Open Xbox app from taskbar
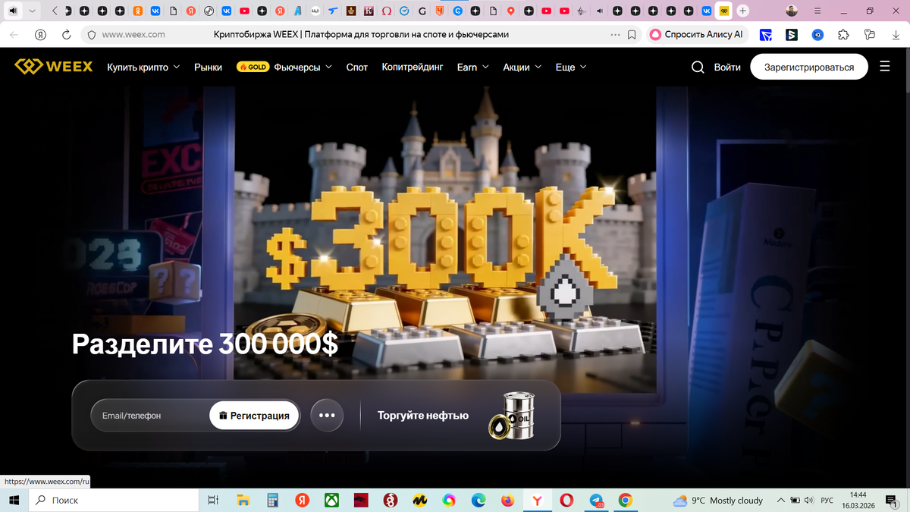Image resolution: width=910 pixels, height=512 pixels. [331, 500]
